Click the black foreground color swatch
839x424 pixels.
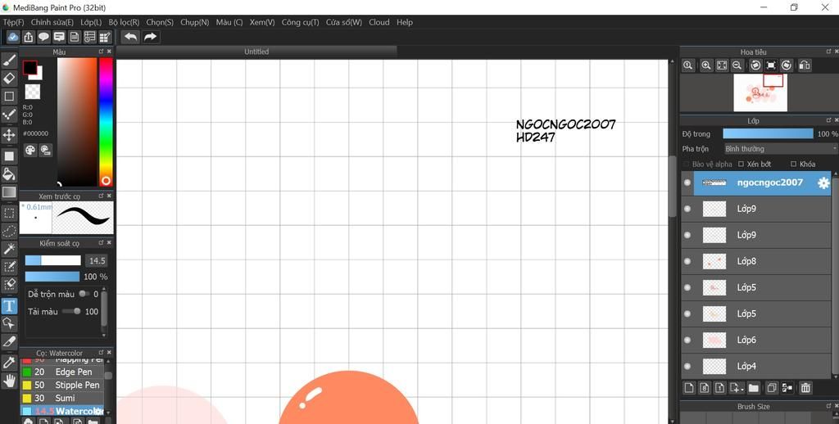pos(30,68)
